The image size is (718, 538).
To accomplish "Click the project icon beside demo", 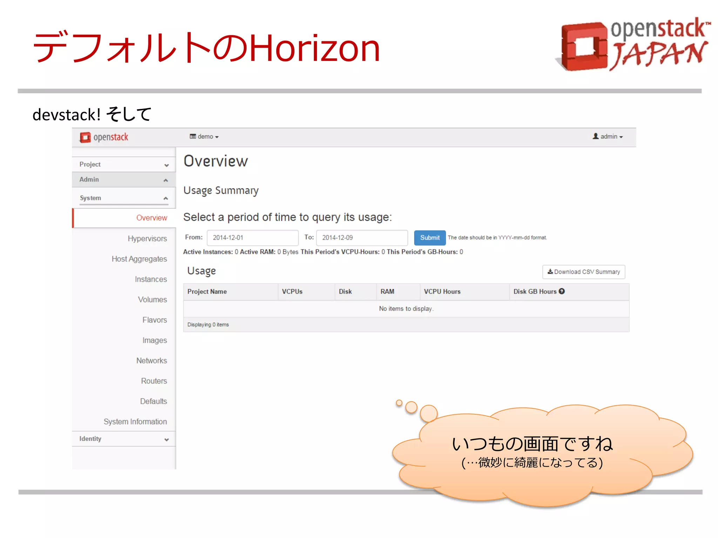I will click(x=193, y=136).
